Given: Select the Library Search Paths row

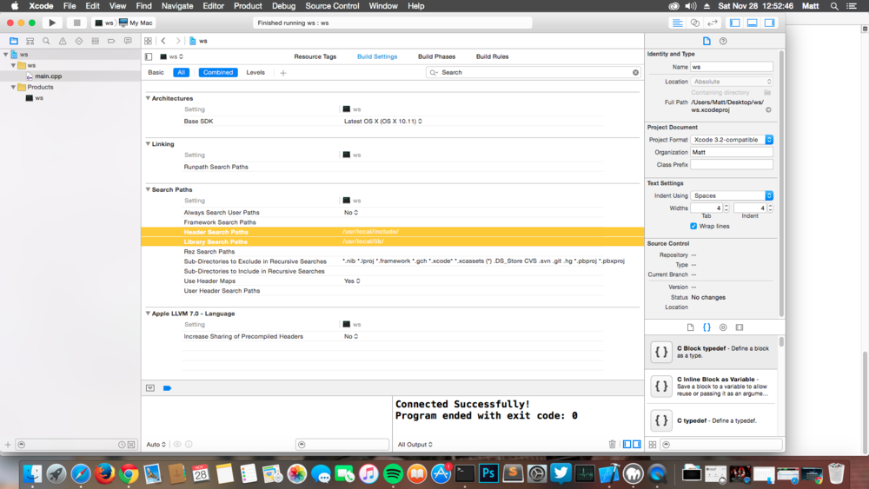Looking at the screenshot, I should pyautogui.click(x=393, y=241).
